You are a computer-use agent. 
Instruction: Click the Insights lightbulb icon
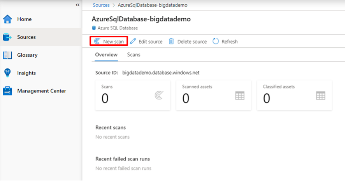7,73
